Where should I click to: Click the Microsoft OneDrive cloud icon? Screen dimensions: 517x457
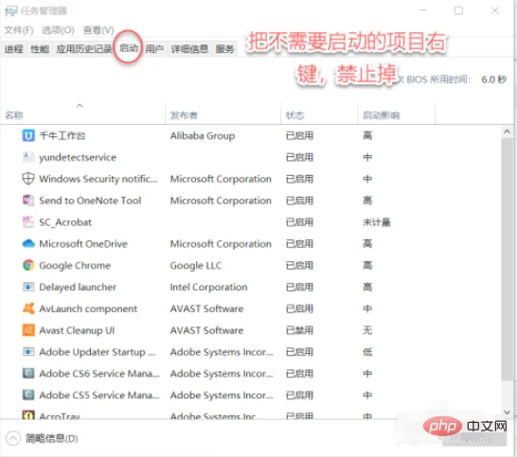coord(28,244)
